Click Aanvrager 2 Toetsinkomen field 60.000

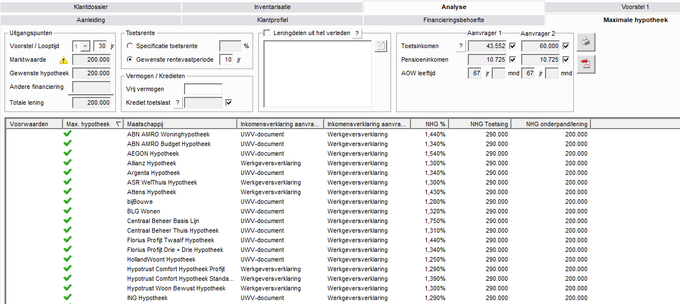point(541,46)
